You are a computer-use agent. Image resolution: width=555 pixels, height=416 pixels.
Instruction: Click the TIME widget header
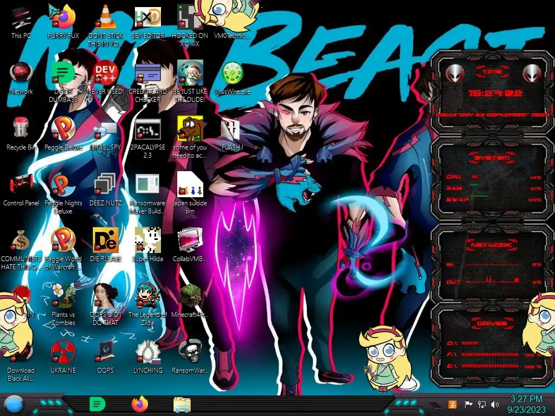coord(492,72)
